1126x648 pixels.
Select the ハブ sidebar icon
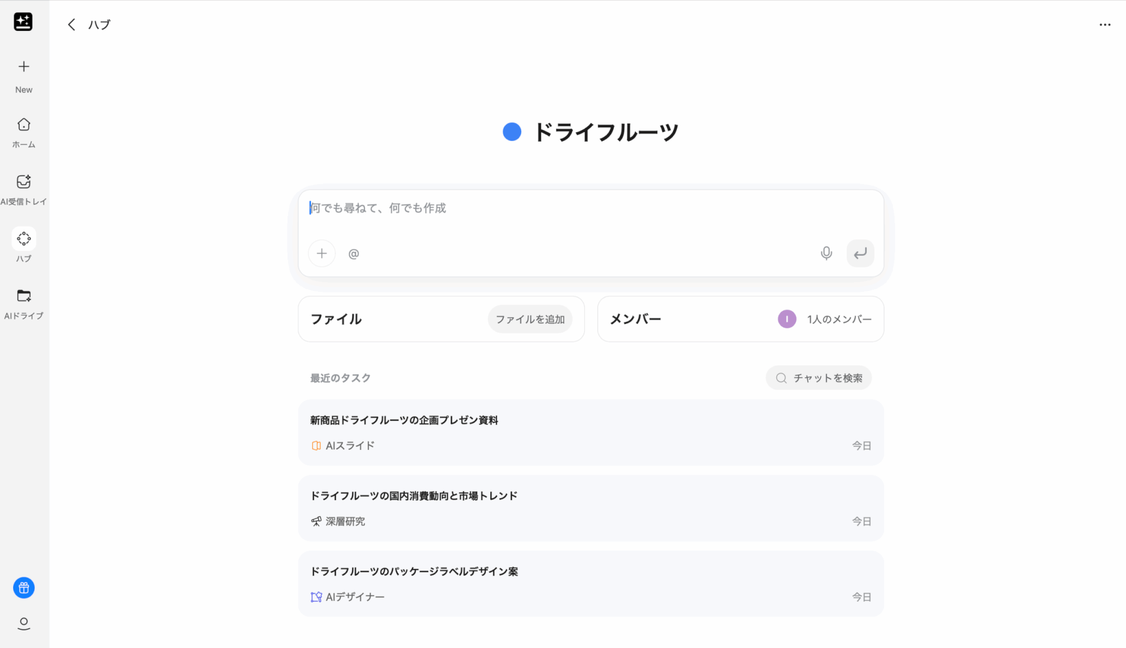point(24,239)
